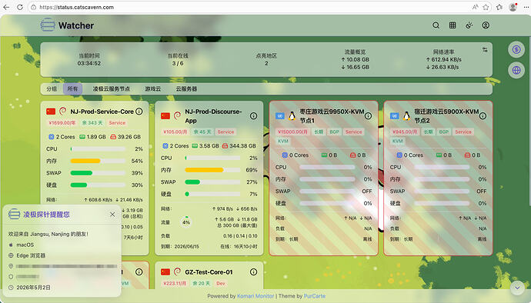Click the UN flag icon on 宿迁 card

coord(394,116)
